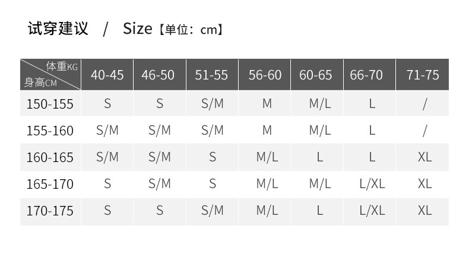Click the 66-70 weight column header
The image size is (469, 254).
pos(367,75)
